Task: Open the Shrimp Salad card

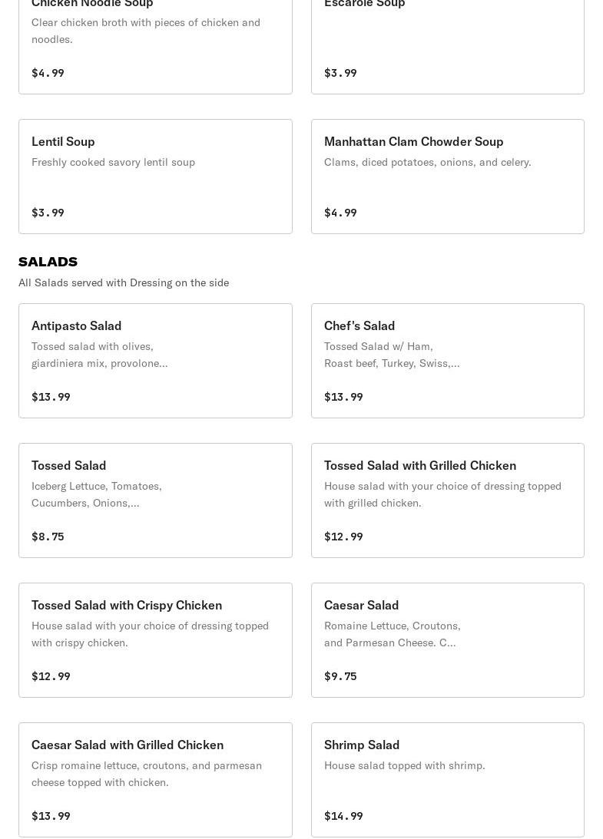Action: [x=447, y=780]
